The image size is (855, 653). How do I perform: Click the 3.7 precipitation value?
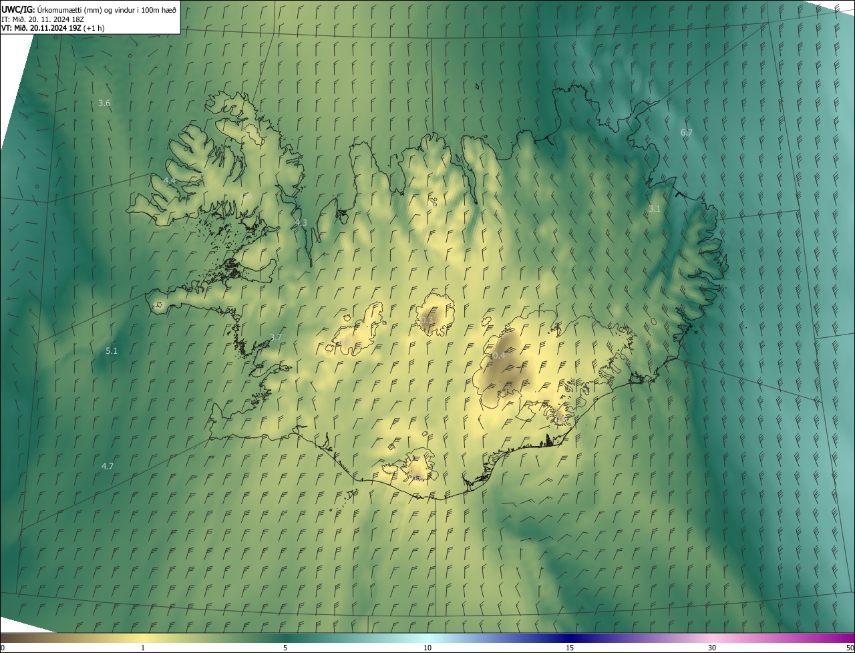tap(275, 337)
